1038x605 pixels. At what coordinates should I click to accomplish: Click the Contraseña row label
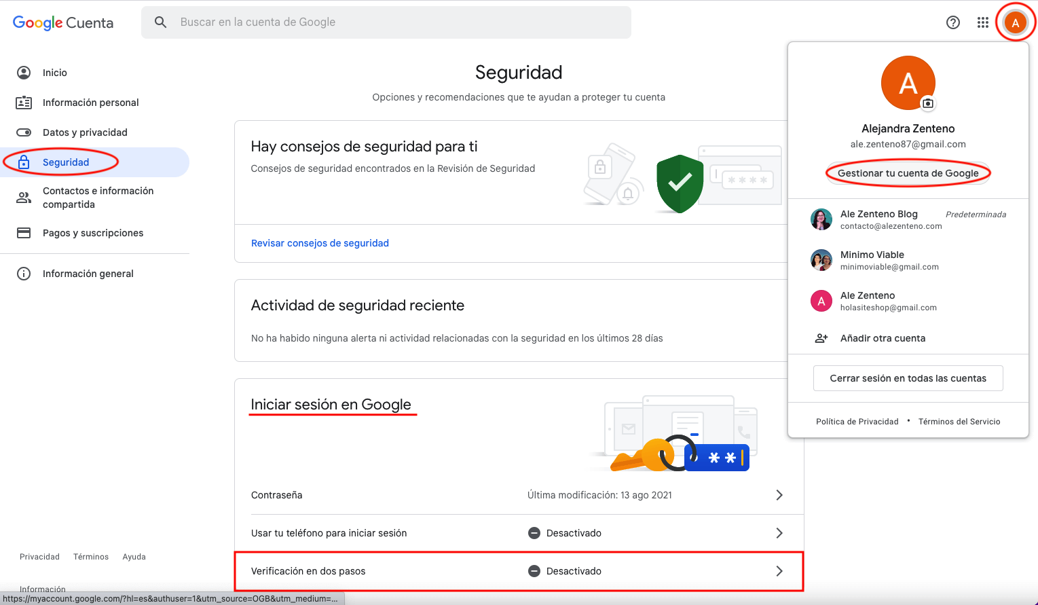[x=276, y=495]
